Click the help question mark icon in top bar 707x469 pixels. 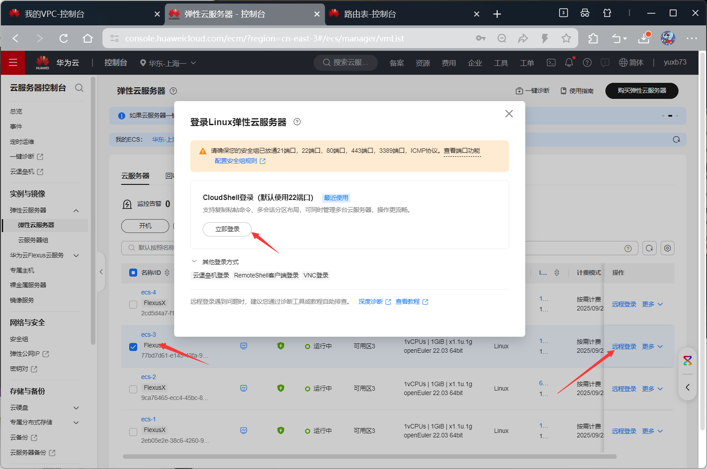point(587,63)
